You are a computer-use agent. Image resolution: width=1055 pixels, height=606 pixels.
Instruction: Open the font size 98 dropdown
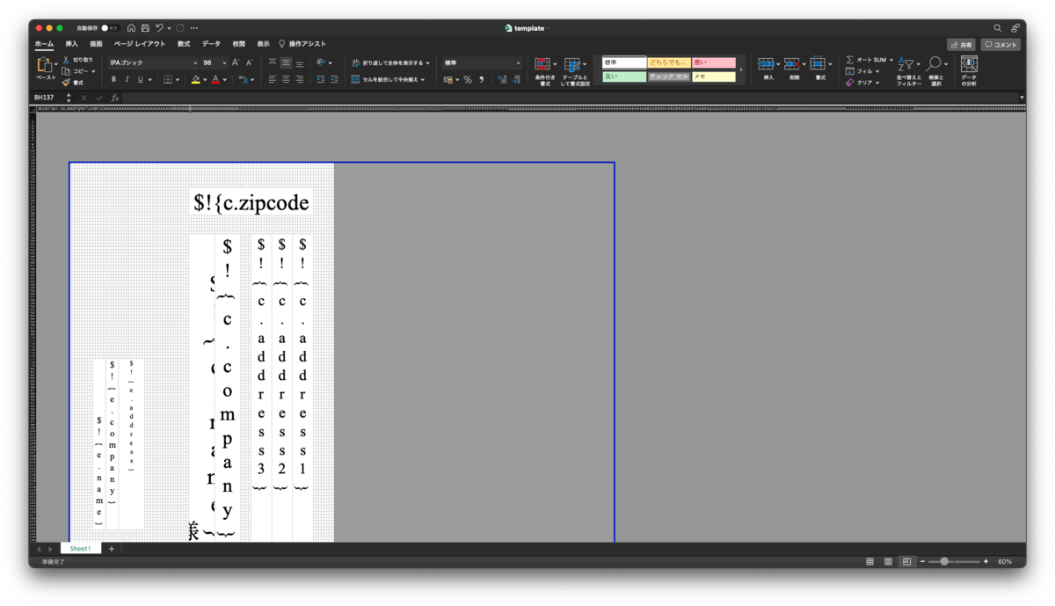pyautogui.click(x=225, y=63)
